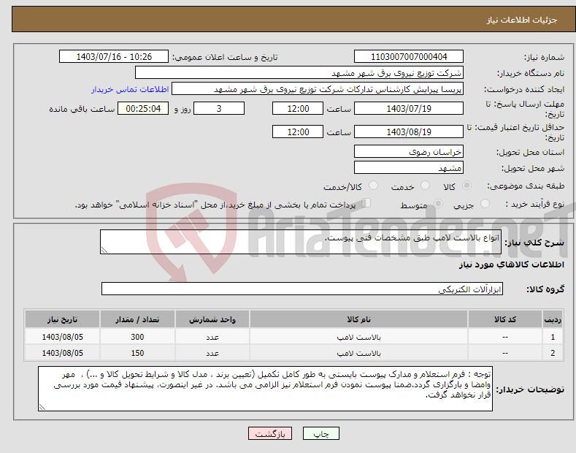The width and height of the screenshot is (576, 453).
Task: Click the بازگشت back button
Action: 270,434
